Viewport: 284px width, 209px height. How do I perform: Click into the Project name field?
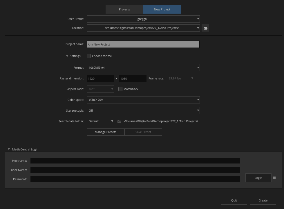[143, 44]
